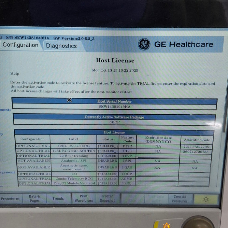Open the Trends button
The width and height of the screenshot is (228, 228).
tap(58, 198)
